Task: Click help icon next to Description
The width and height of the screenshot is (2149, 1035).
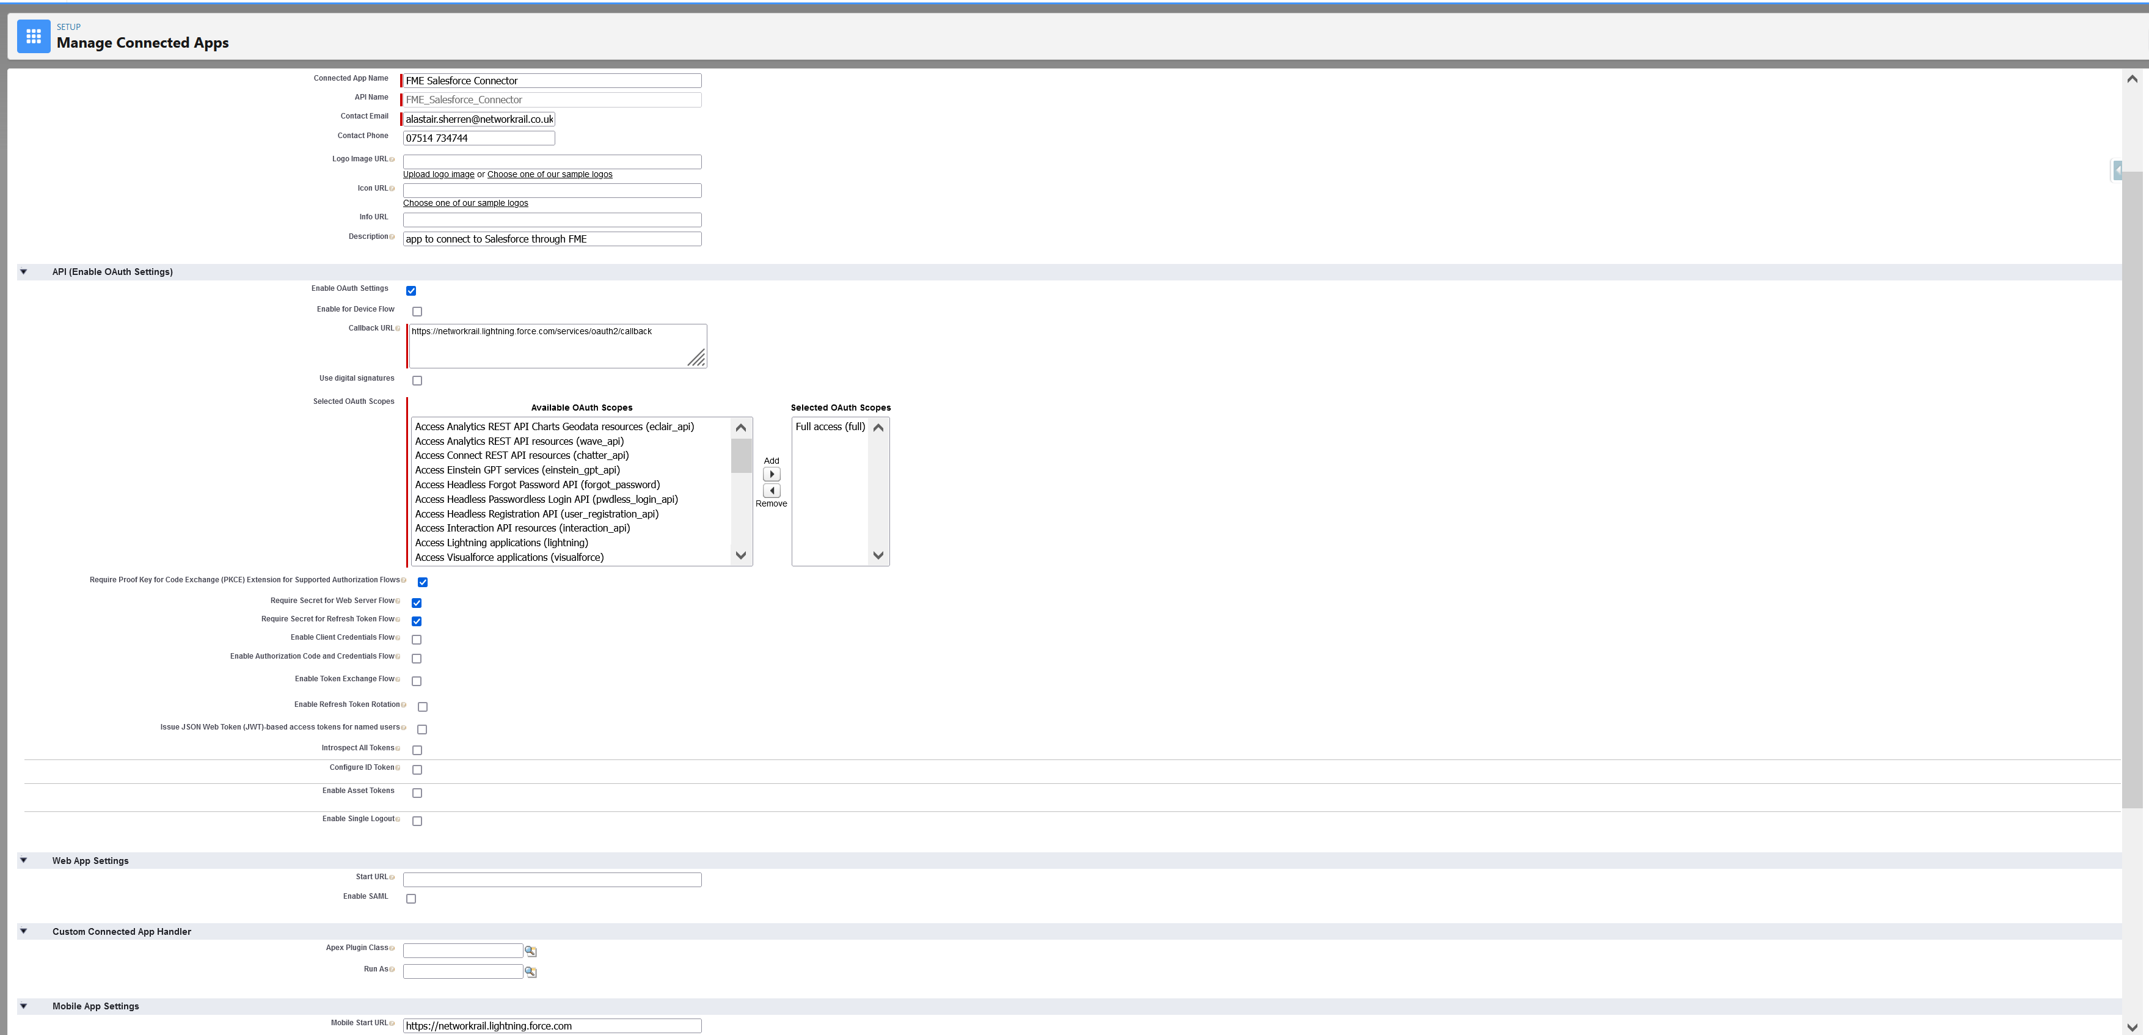Action: coord(392,237)
